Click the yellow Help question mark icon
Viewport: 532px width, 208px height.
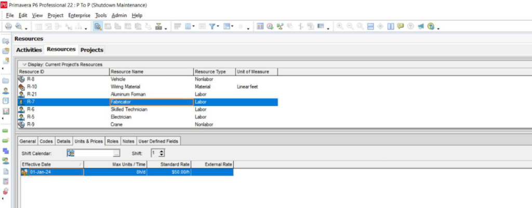tap(431, 26)
